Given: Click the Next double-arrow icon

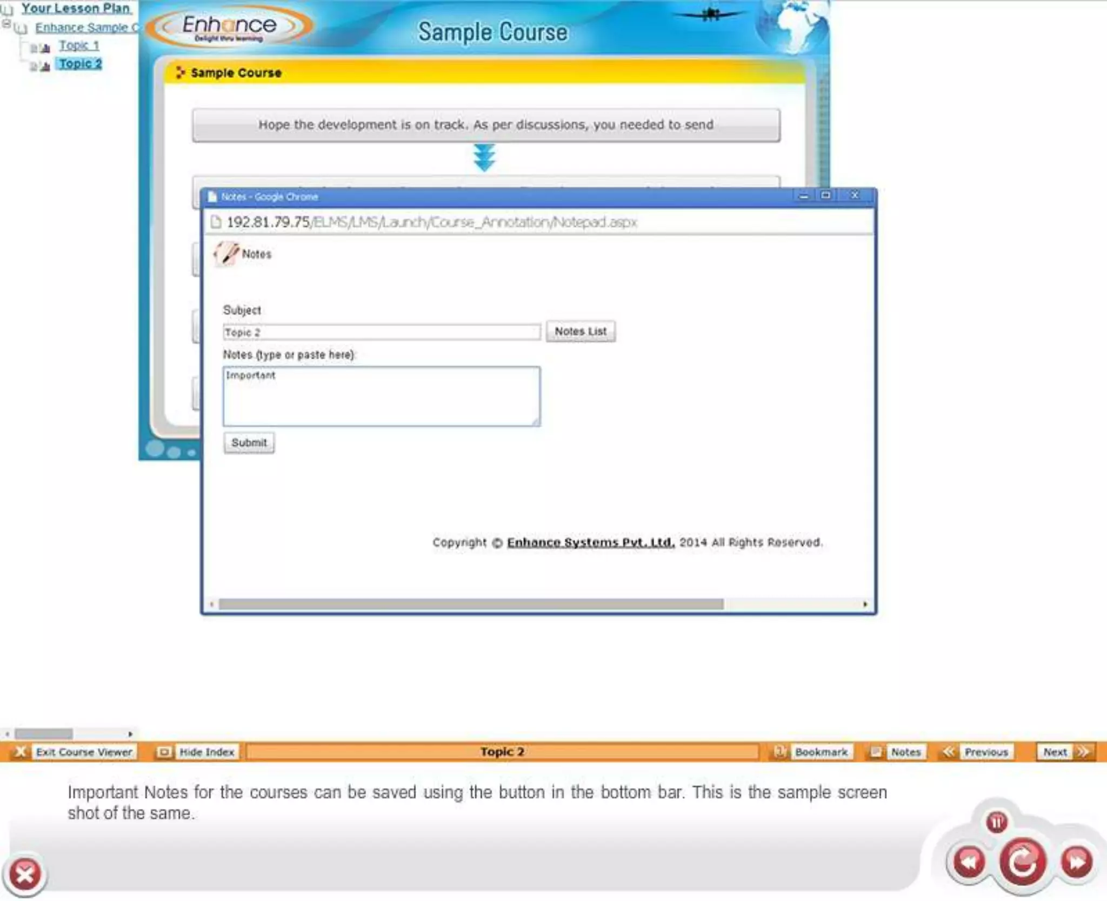Looking at the screenshot, I should (x=1083, y=752).
